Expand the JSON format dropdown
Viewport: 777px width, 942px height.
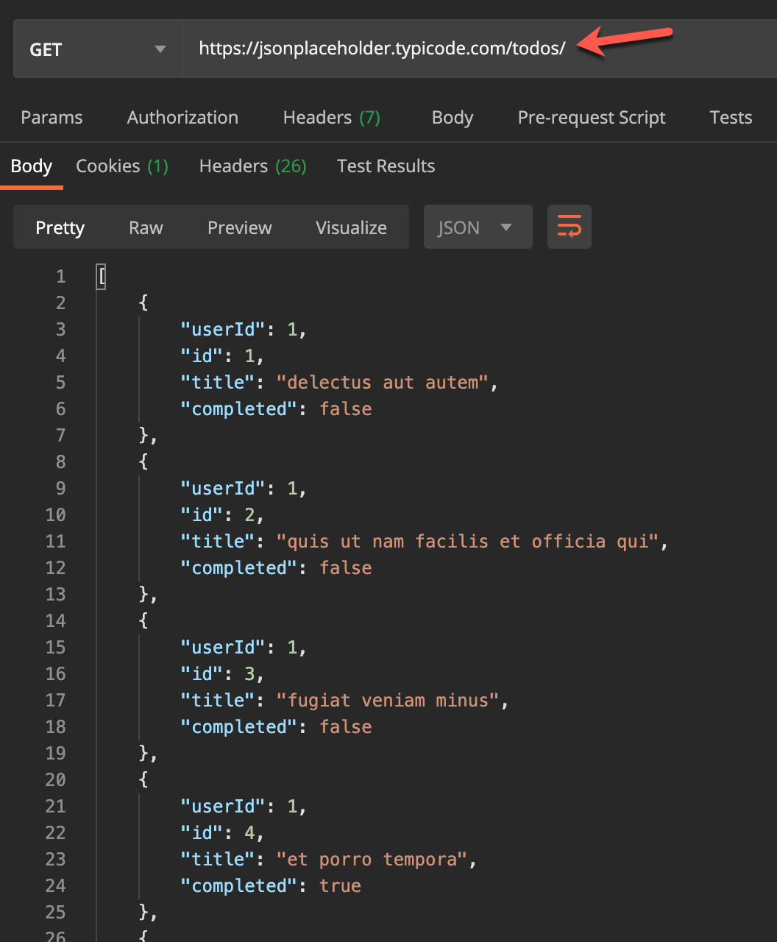477,227
